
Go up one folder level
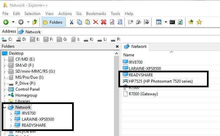tap(35, 22)
